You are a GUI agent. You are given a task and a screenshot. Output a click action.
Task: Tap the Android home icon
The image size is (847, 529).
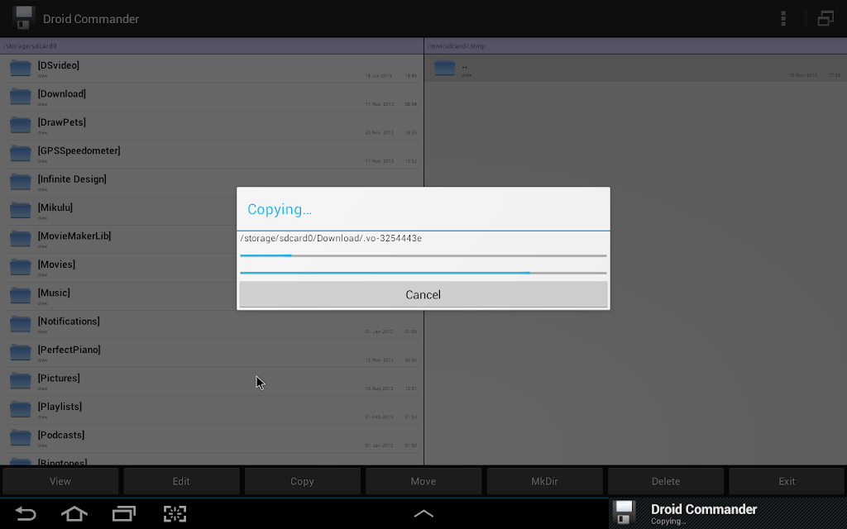pyautogui.click(x=74, y=513)
